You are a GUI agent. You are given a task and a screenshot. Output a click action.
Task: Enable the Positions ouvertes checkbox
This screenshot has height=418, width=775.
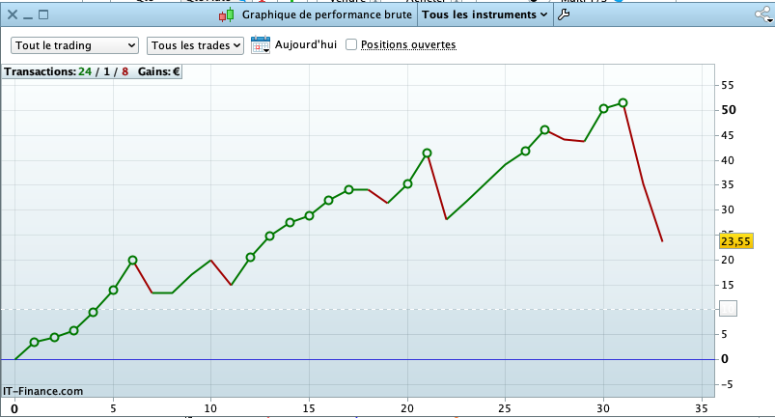coord(351,44)
